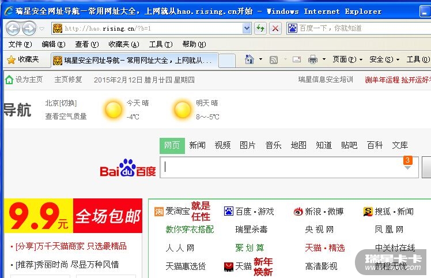
Task: Click tomorrow's sunny weather icon
Action: [x=182, y=110]
